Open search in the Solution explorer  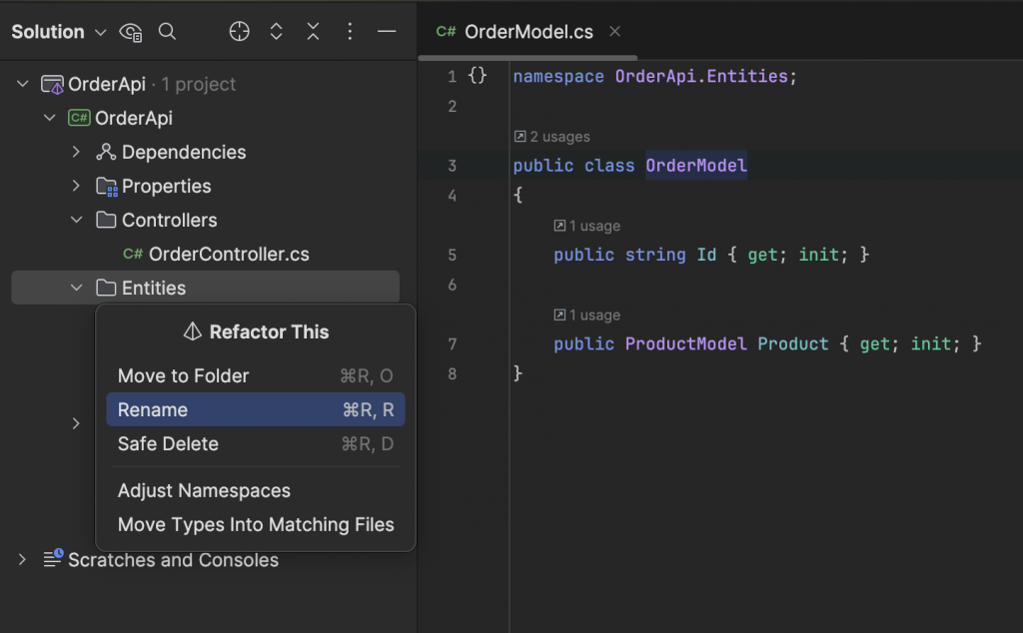click(168, 32)
